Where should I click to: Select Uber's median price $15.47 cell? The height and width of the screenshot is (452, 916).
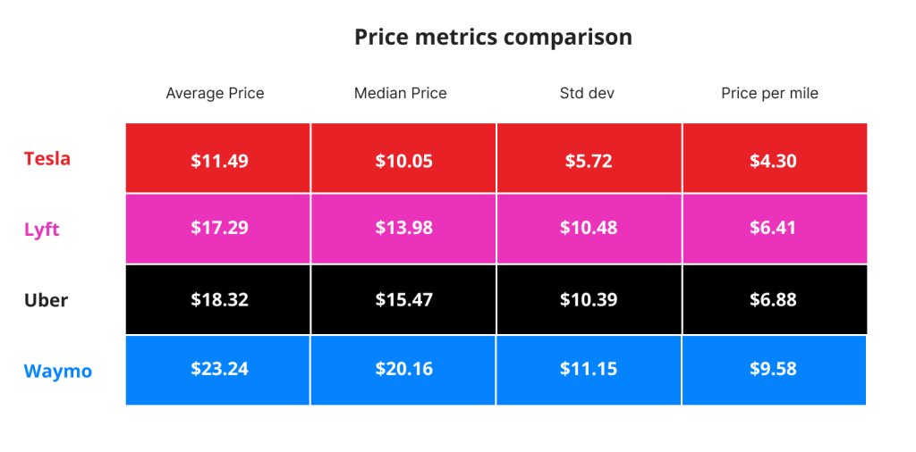(403, 299)
